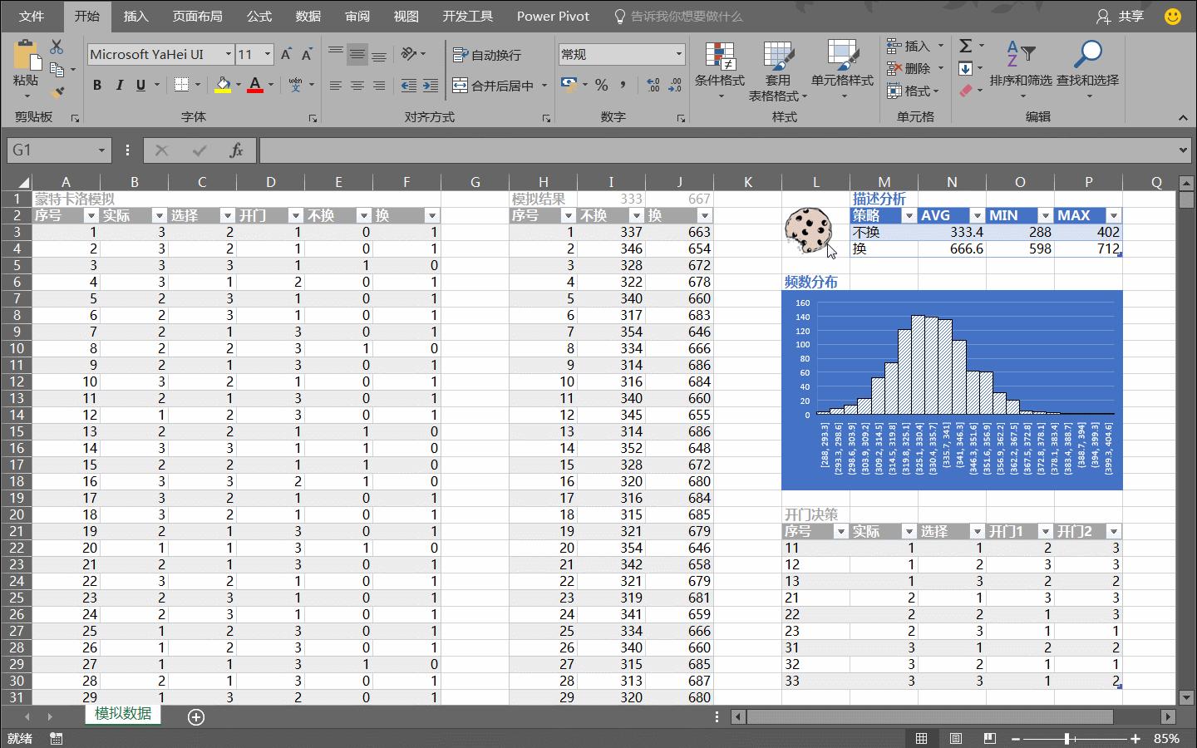The image size is (1197, 748).
Task: Open the font name dropdown
Action: tap(229, 55)
